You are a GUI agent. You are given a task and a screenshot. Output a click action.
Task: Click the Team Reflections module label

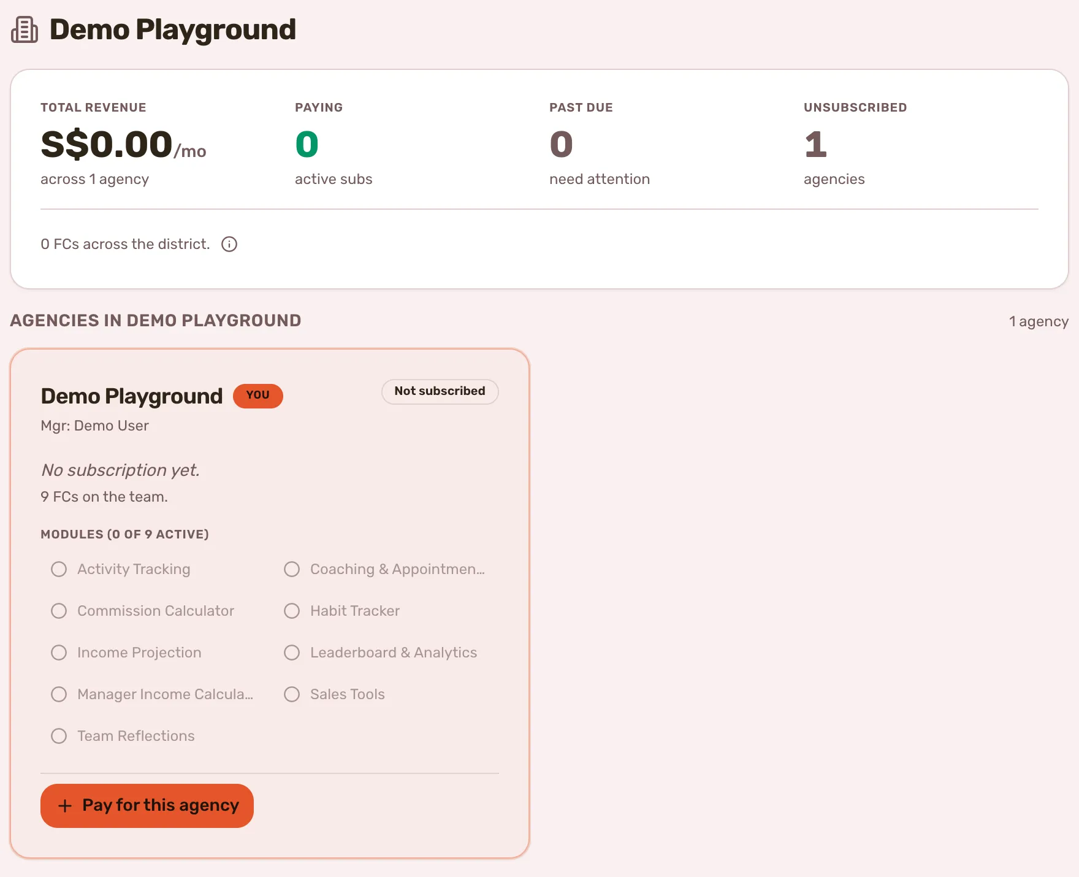tap(136, 736)
